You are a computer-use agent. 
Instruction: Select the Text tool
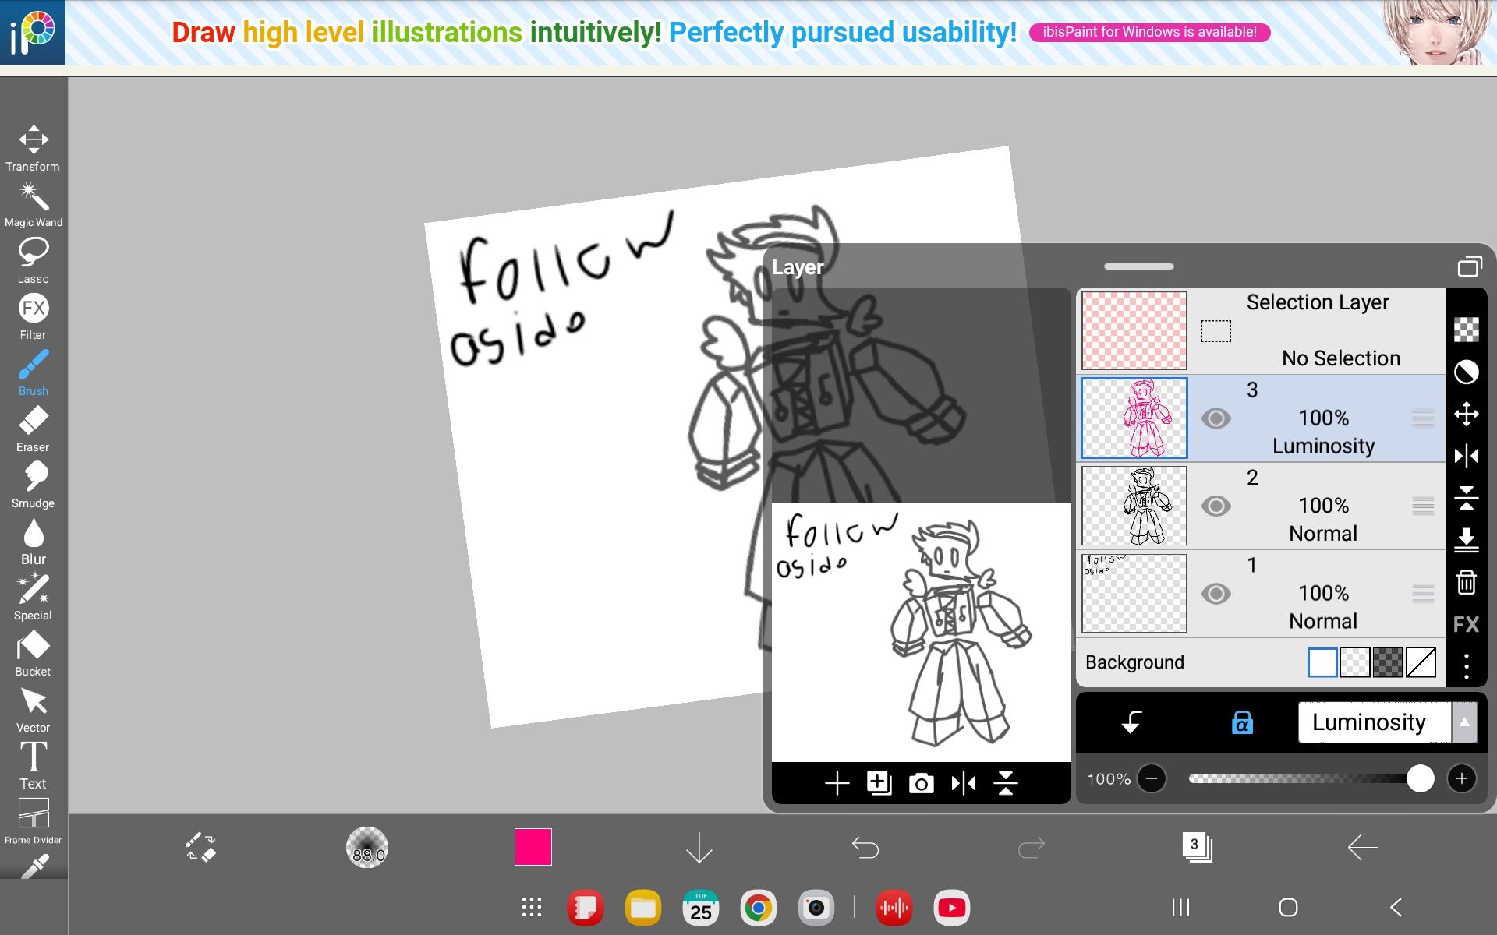pos(33,765)
